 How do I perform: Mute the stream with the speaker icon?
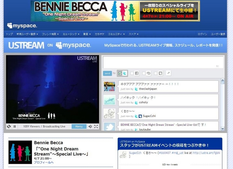click(90, 127)
